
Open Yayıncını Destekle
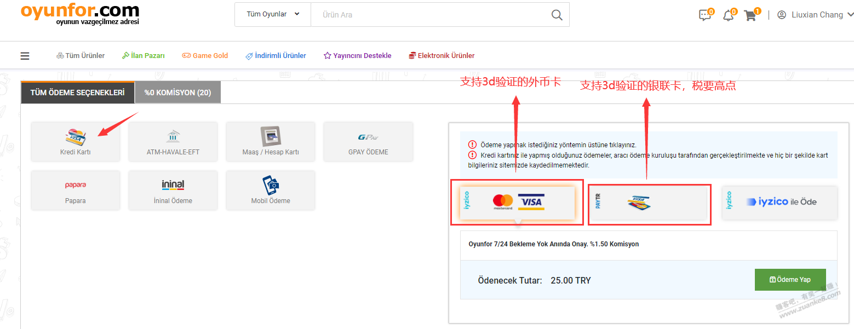pos(357,55)
